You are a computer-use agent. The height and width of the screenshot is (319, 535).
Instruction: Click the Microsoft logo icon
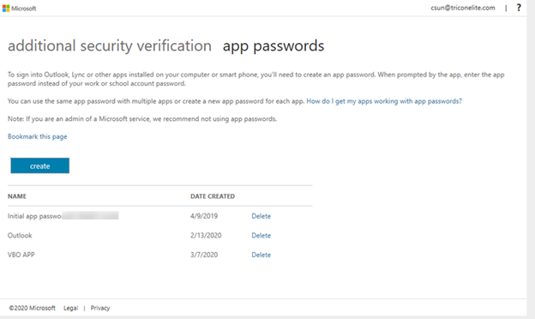(x=6, y=9)
